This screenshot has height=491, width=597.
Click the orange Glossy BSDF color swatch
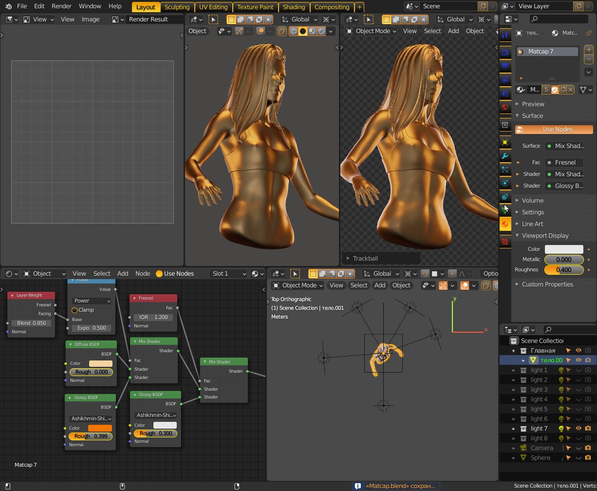(100, 428)
